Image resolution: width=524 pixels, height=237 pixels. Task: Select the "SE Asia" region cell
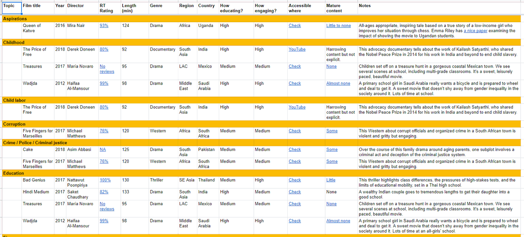[x=187, y=183]
